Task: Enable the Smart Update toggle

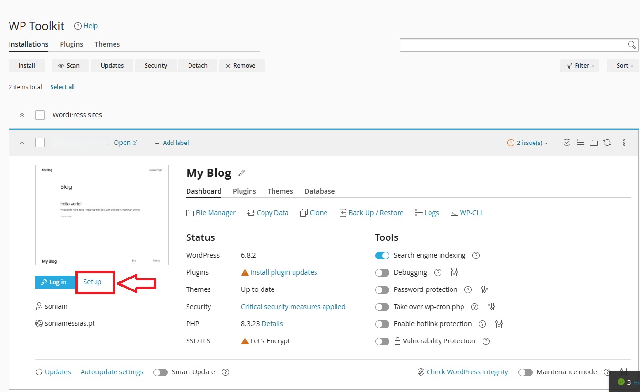Action: [160, 372]
